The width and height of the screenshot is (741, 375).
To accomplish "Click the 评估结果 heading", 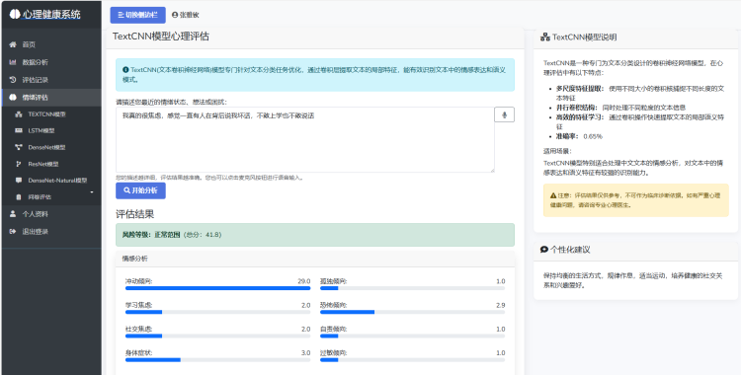I will 135,214.
